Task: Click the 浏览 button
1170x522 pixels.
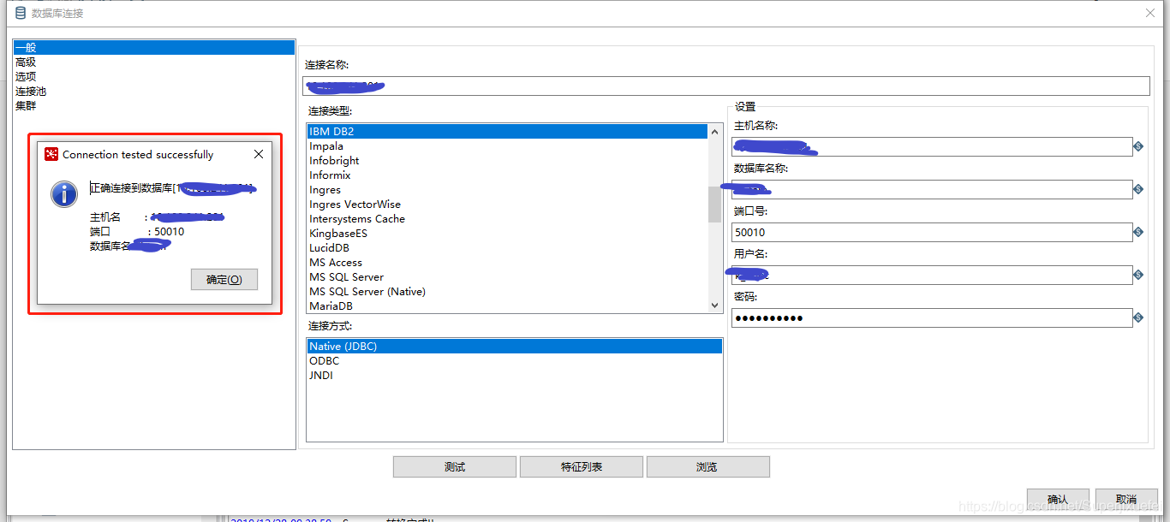Action: pos(708,466)
